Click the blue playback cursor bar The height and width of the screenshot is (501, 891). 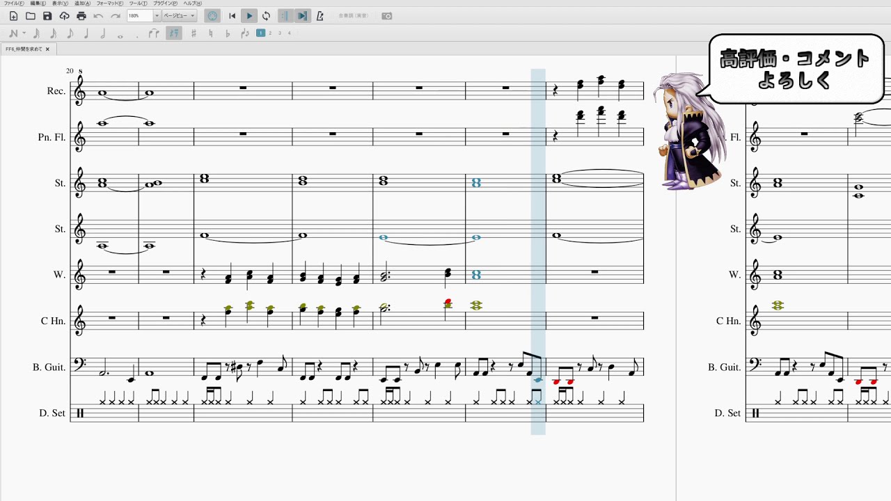click(538, 252)
